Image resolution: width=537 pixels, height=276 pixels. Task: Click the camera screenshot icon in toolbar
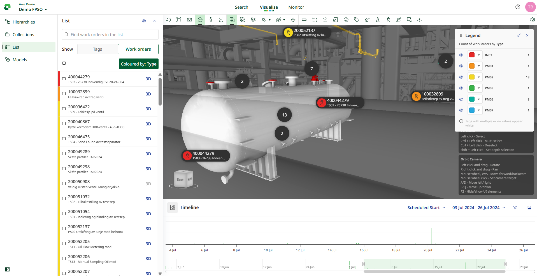[189, 20]
